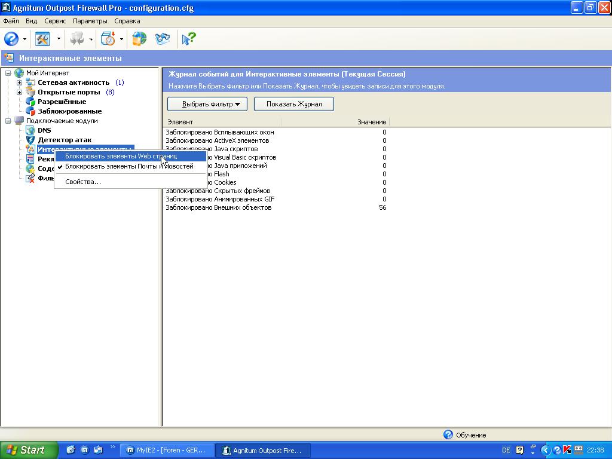
Task: Click the Kaspersky red K tray icon
Action: [x=567, y=450]
